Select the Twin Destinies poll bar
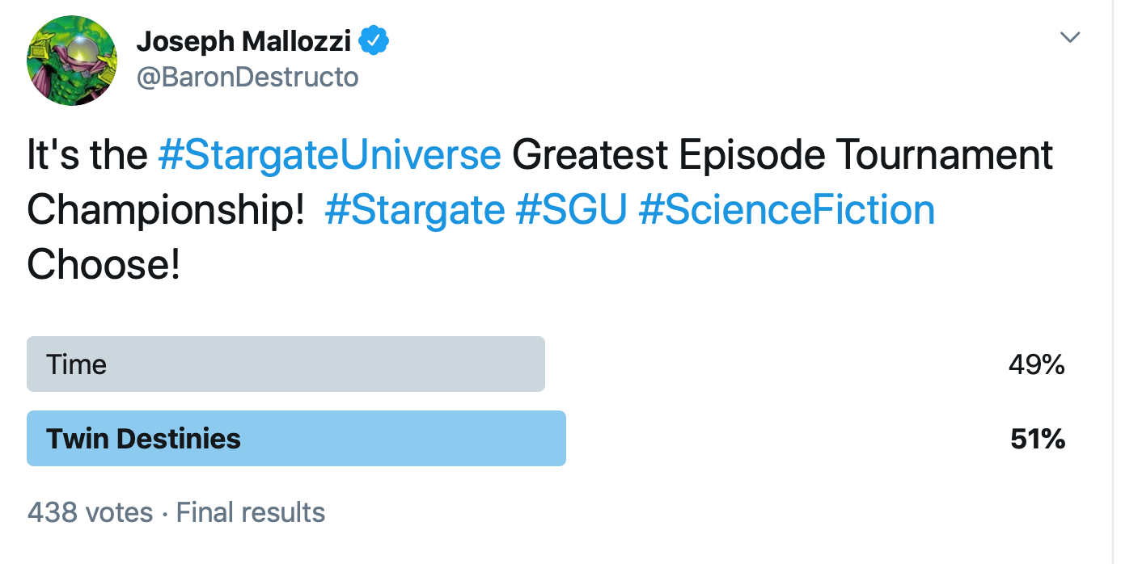This screenshot has width=1121, height=564. point(296,439)
